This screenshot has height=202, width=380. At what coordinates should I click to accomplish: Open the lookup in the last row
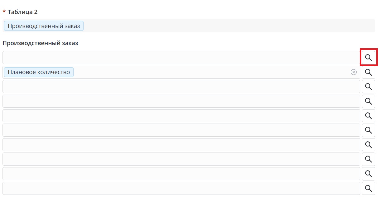pos(368,188)
